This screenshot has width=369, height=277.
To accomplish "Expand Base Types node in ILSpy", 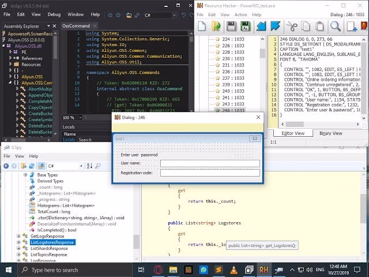I will tap(25, 175).
